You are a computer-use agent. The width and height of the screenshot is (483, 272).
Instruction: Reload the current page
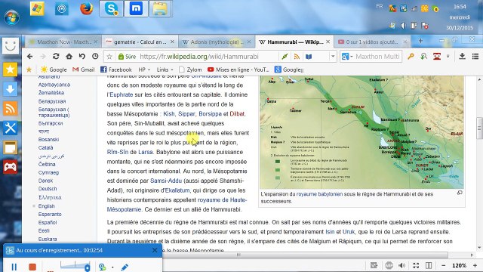click(56, 57)
